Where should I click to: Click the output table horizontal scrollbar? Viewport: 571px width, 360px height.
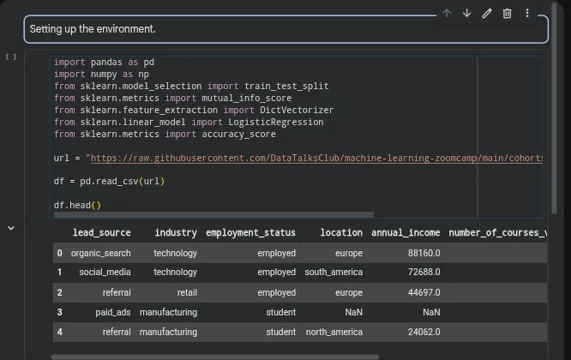(215, 357)
